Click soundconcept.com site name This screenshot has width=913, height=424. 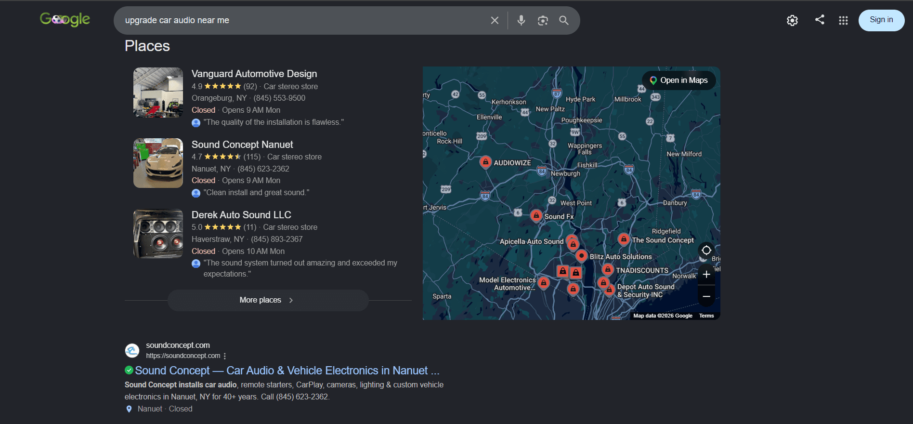178,345
